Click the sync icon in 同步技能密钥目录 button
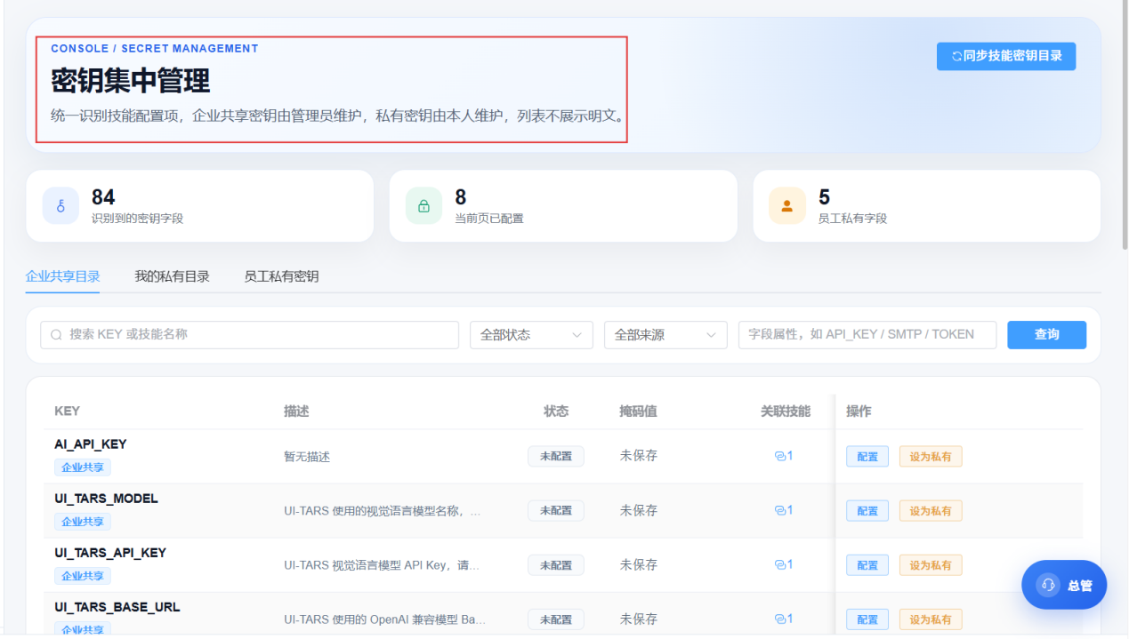Viewport: 1129px width, 639px height. [x=956, y=56]
